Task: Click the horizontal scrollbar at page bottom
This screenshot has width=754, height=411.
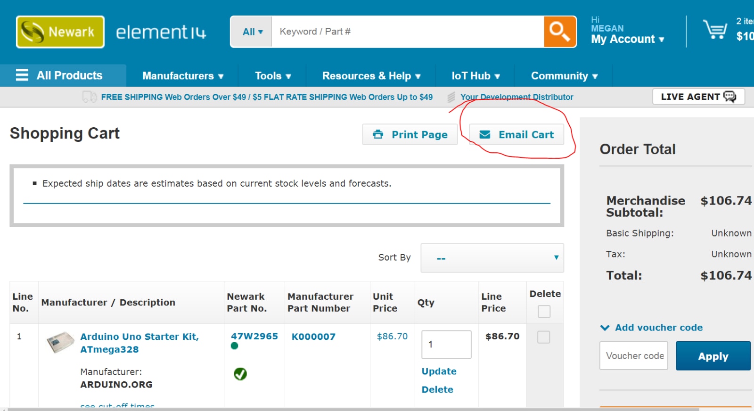Action: (353, 409)
